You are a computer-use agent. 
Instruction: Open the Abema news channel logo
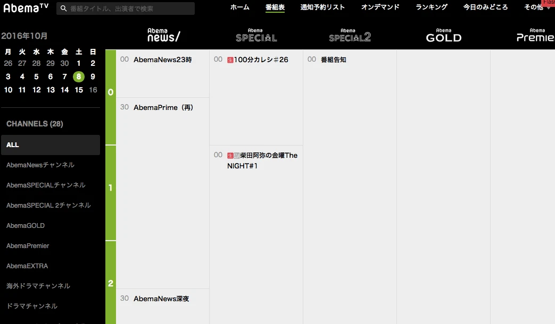coord(163,36)
